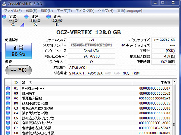The width and height of the screenshot is (181, 135).
Task: Click buffer size value >= 32767 KB
Action: [163, 40]
